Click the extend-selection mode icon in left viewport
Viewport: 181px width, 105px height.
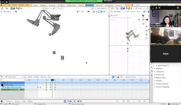coord(14,9)
